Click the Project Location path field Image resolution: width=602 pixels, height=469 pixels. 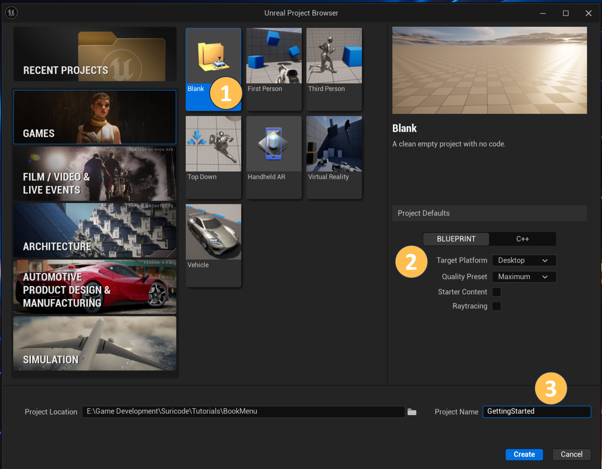pos(243,412)
